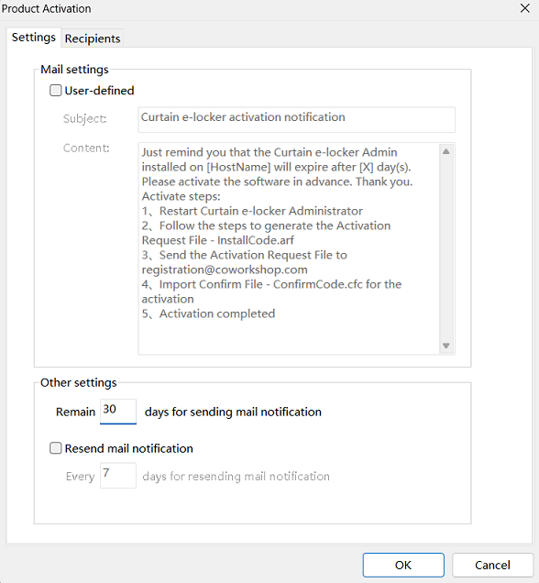
Task: Click the Every days resend field
Action: point(118,475)
